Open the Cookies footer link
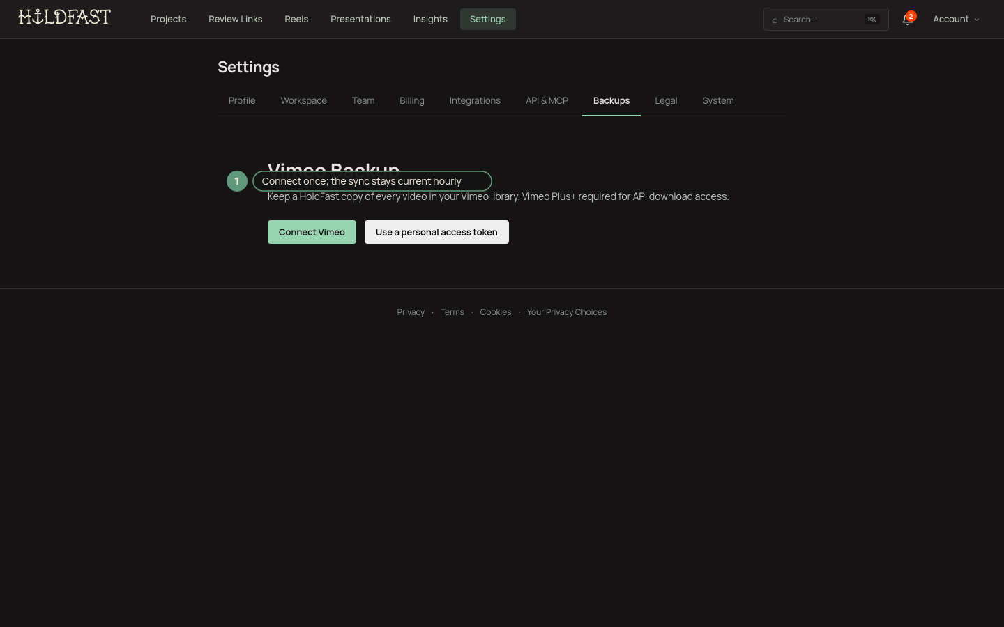1004x627 pixels. 496,312
